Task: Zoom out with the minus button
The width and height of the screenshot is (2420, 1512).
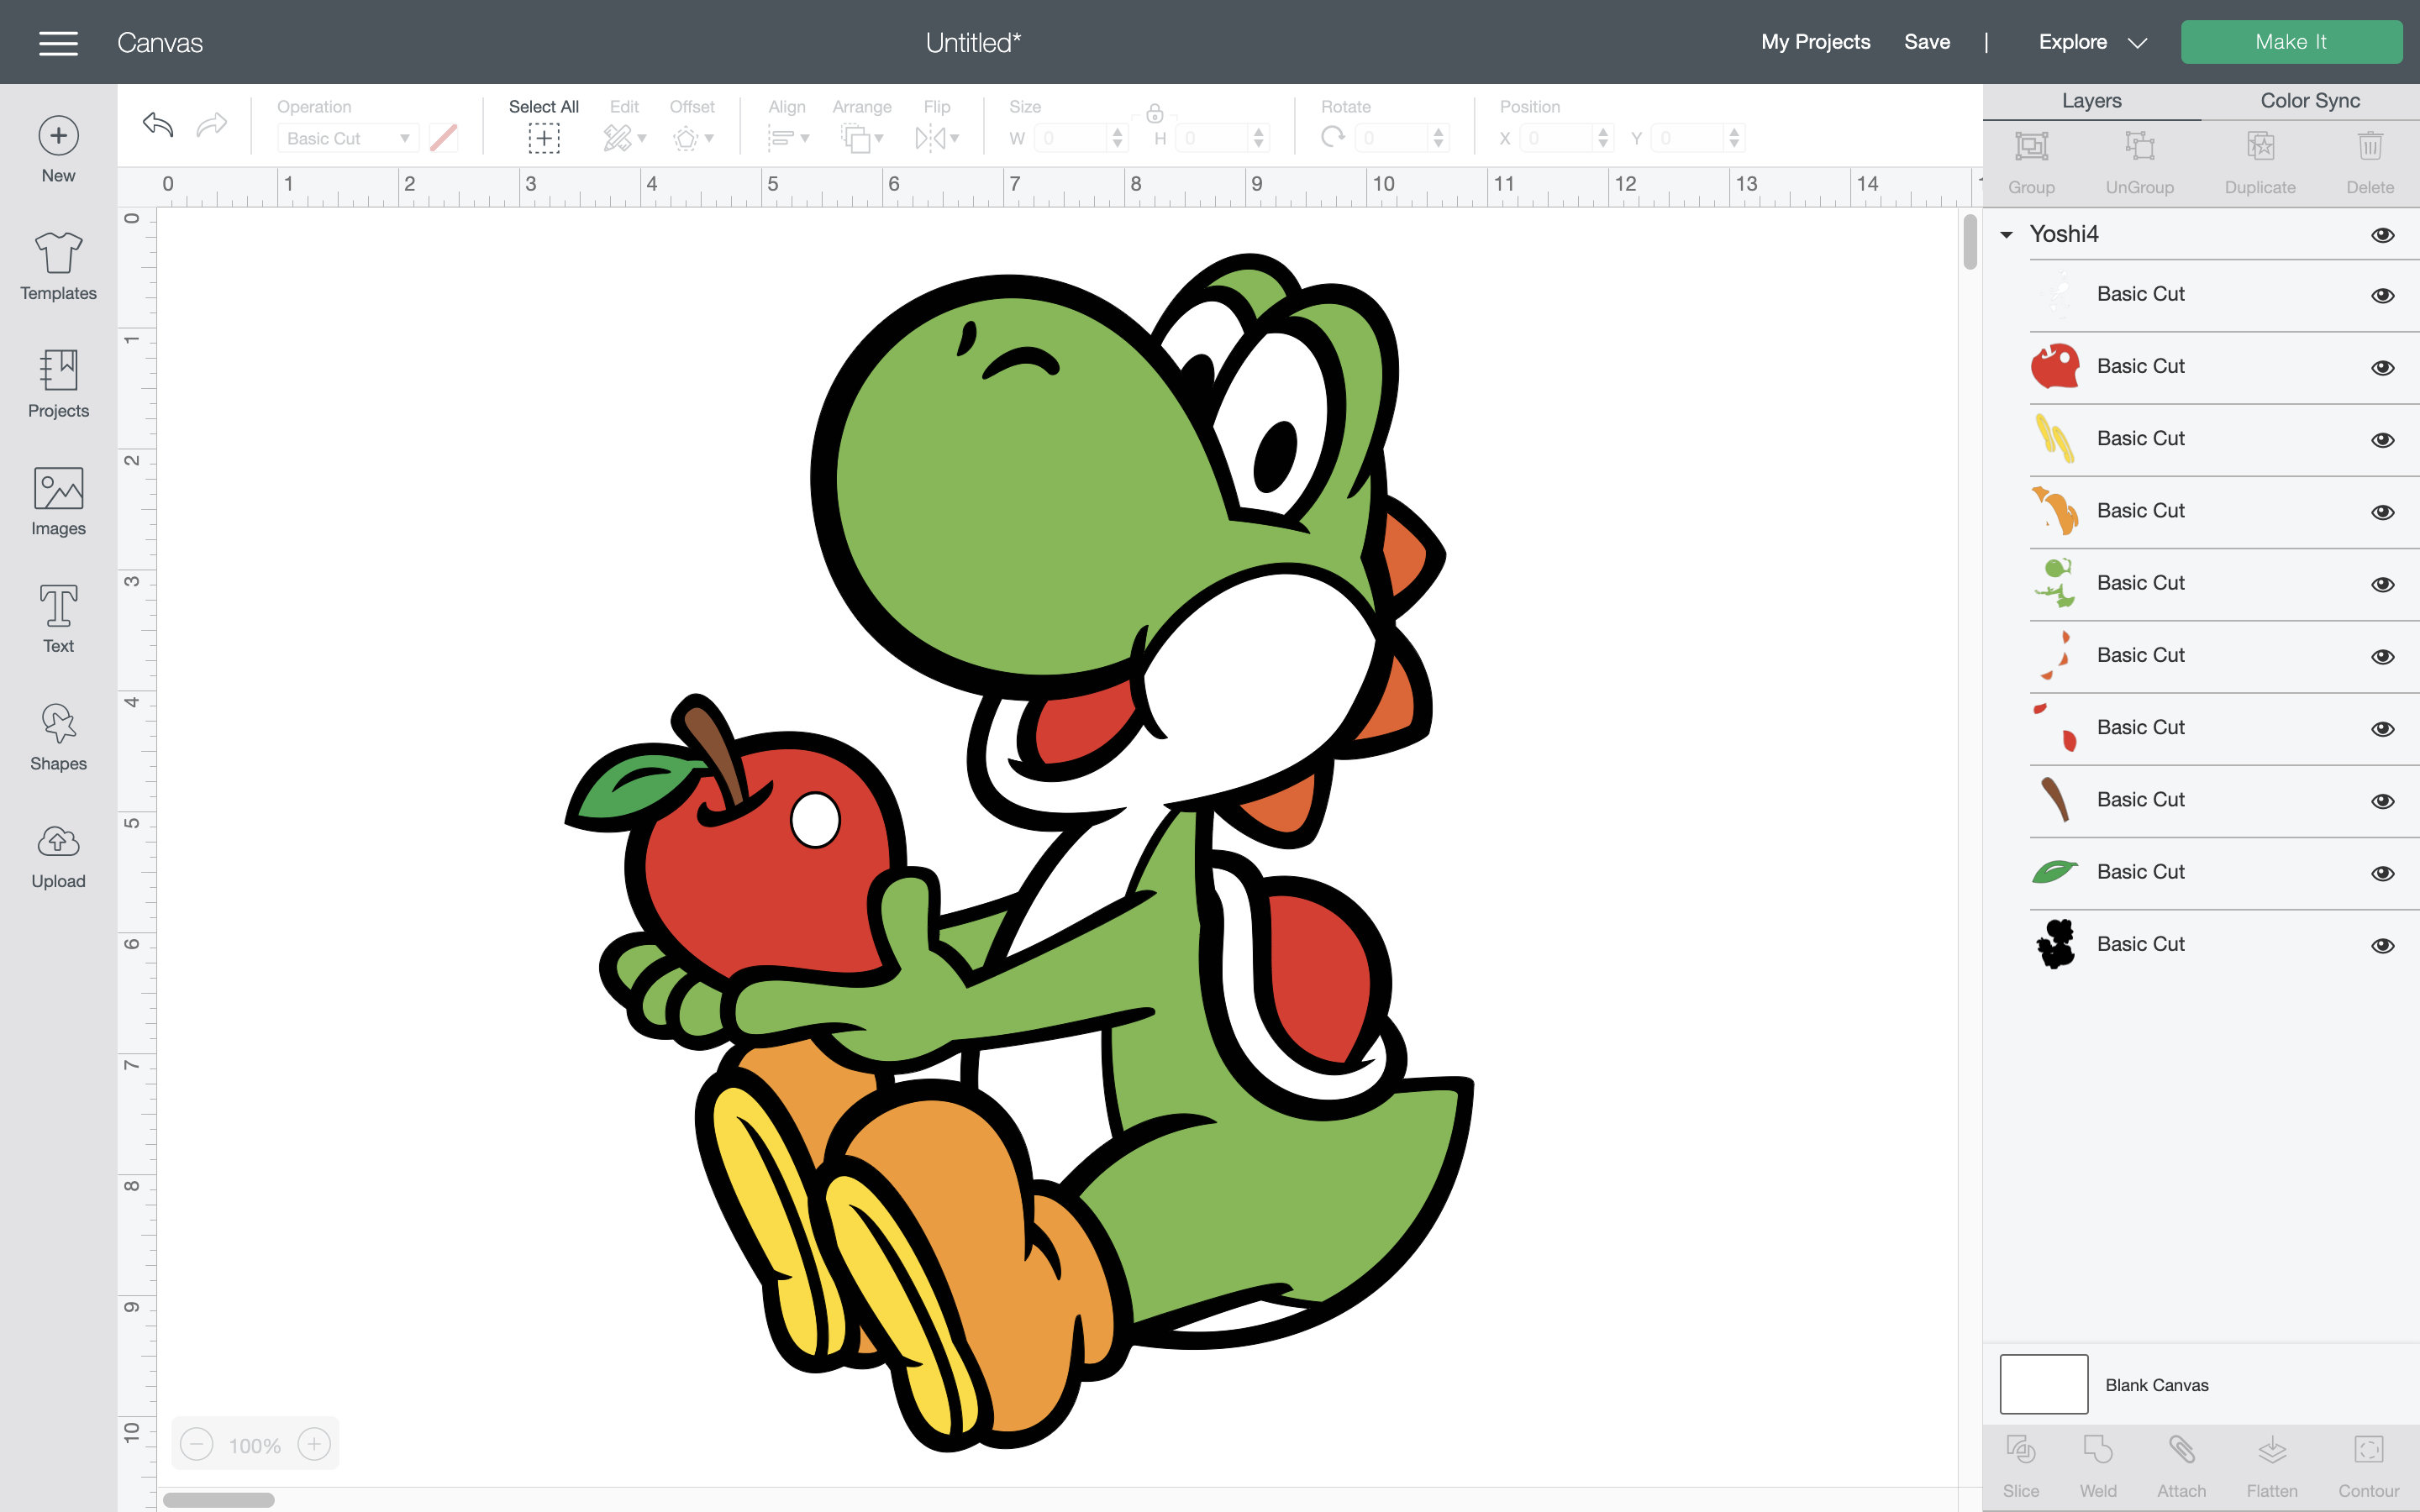Action: [197, 1444]
